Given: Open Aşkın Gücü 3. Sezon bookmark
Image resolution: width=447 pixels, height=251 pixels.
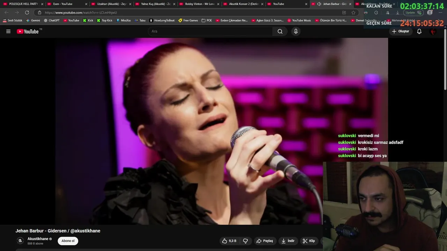Looking at the screenshot, I should [268, 21].
